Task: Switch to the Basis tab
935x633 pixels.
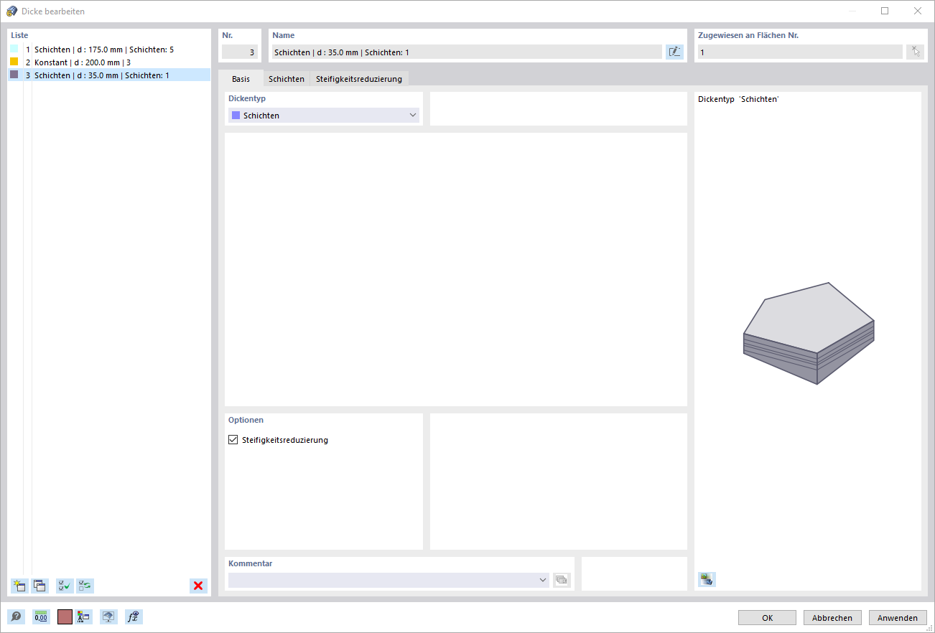Action: 241,79
